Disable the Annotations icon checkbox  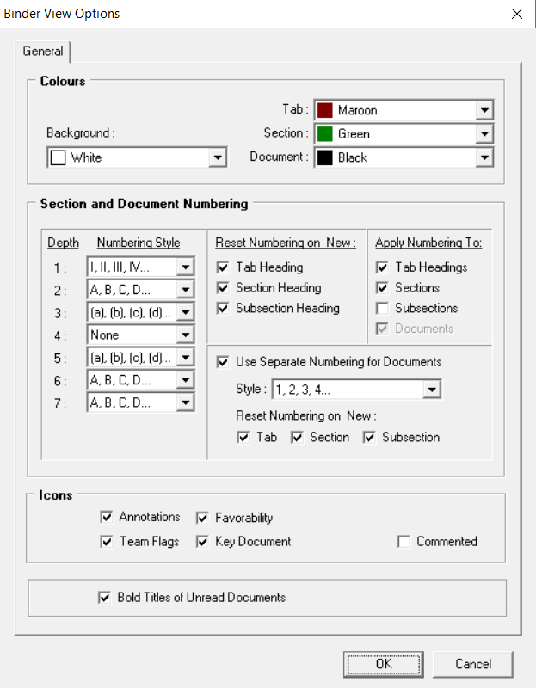click(107, 518)
